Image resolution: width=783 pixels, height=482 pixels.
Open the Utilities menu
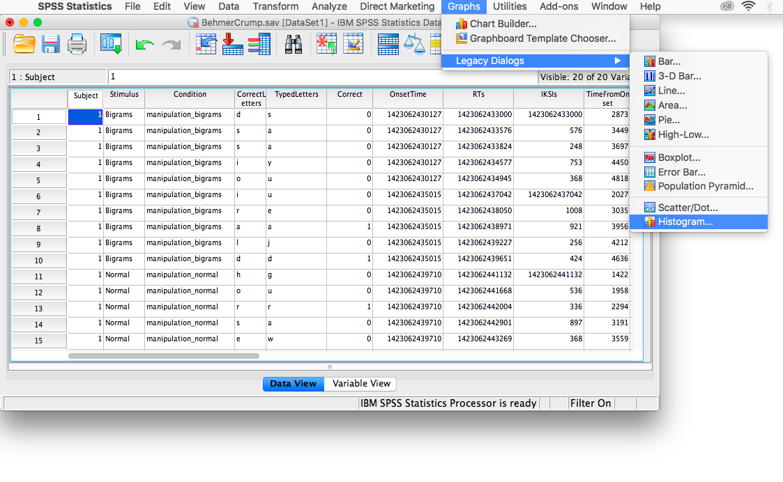coord(510,6)
